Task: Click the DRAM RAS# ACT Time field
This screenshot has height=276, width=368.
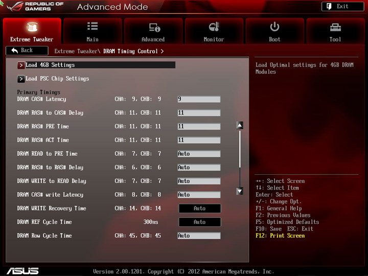Action: pyautogui.click(x=199, y=140)
